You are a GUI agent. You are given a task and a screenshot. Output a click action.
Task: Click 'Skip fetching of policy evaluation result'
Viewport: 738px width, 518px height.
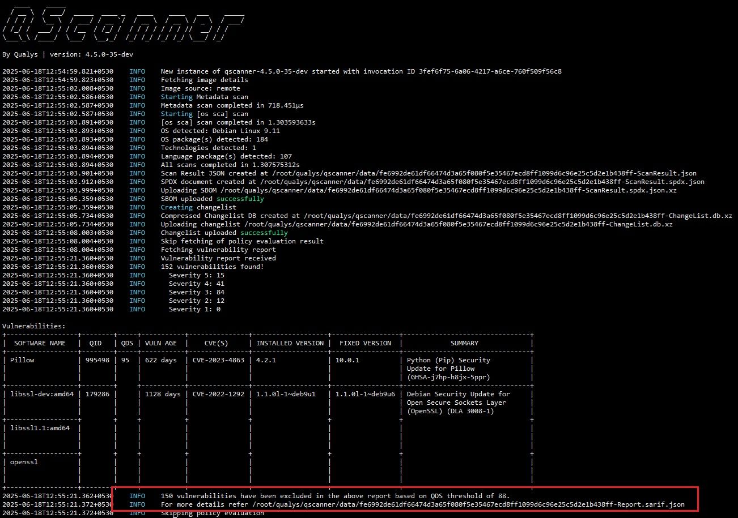click(x=242, y=241)
